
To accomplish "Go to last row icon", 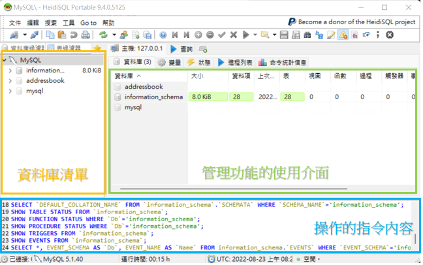I will point(187,35).
